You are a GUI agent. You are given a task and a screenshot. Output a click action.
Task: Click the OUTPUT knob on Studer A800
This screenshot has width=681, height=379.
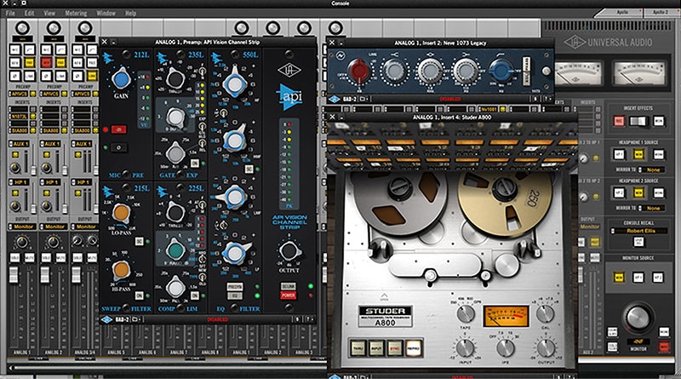tap(546, 347)
